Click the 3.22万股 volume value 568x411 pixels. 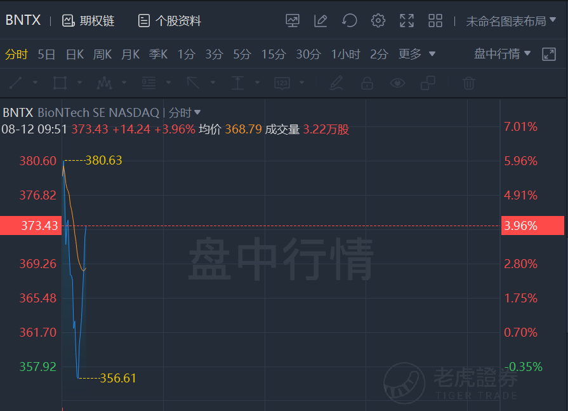pos(326,130)
